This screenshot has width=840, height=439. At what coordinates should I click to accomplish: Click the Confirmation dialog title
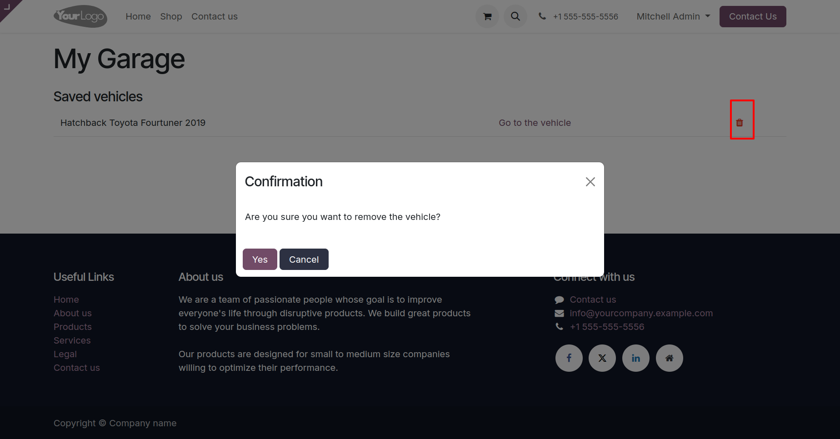[284, 182]
